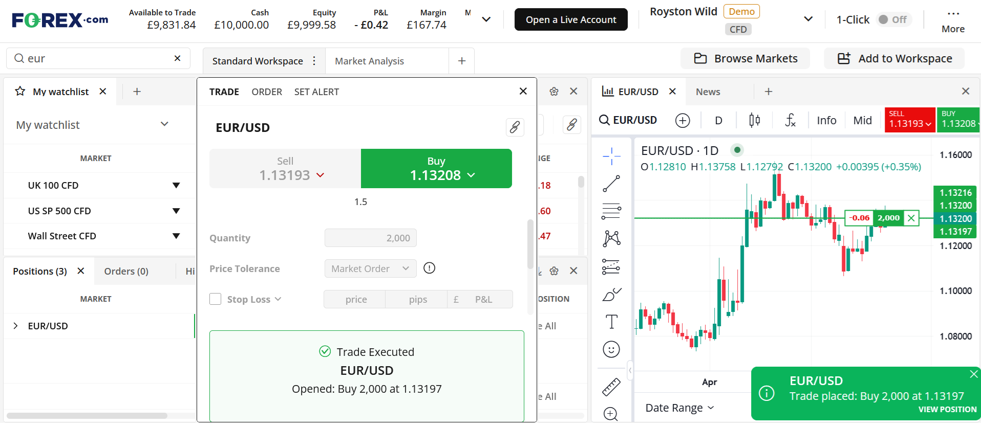The width and height of the screenshot is (981, 427).
Task: Open the Market Order price tolerance dropdown
Action: click(370, 268)
